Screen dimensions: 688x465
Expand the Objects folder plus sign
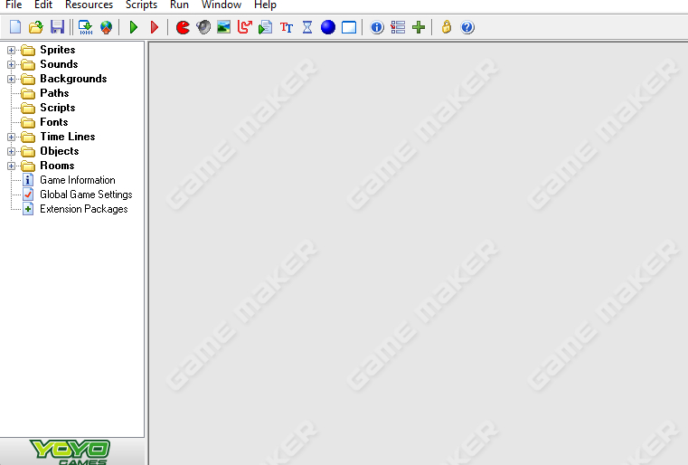tap(12, 151)
